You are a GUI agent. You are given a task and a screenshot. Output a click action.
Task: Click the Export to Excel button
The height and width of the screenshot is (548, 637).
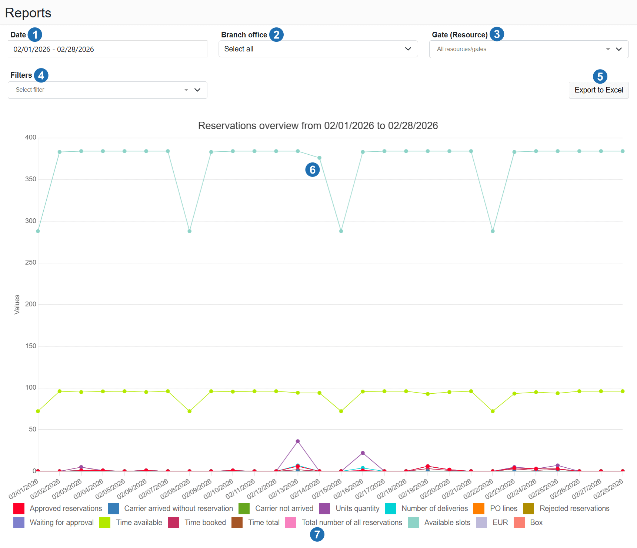[x=598, y=90]
